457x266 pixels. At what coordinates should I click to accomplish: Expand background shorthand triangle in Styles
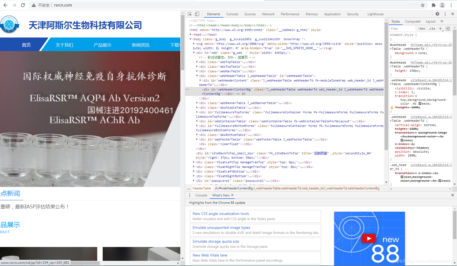[x=416, y=53]
